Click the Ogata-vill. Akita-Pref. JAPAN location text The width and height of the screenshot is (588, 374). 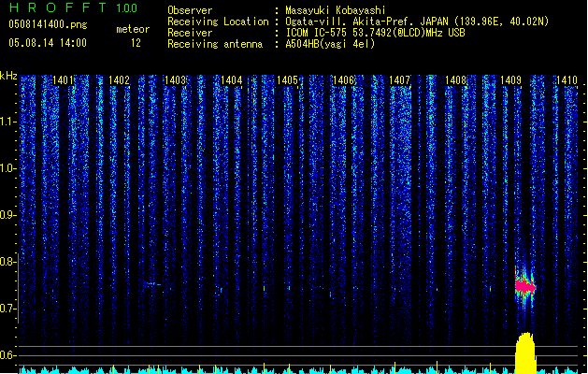click(x=417, y=22)
